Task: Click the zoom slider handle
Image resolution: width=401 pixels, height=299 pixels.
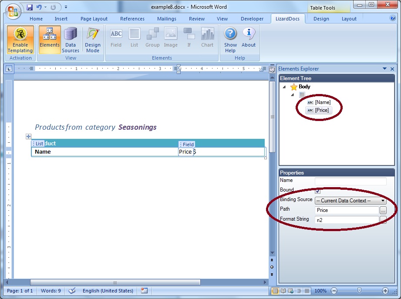Action: [x=359, y=291]
